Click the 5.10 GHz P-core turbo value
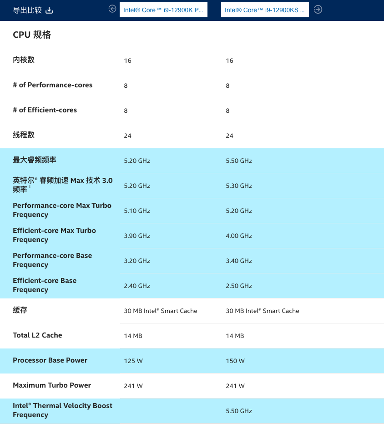This screenshot has height=424, width=384. click(137, 211)
